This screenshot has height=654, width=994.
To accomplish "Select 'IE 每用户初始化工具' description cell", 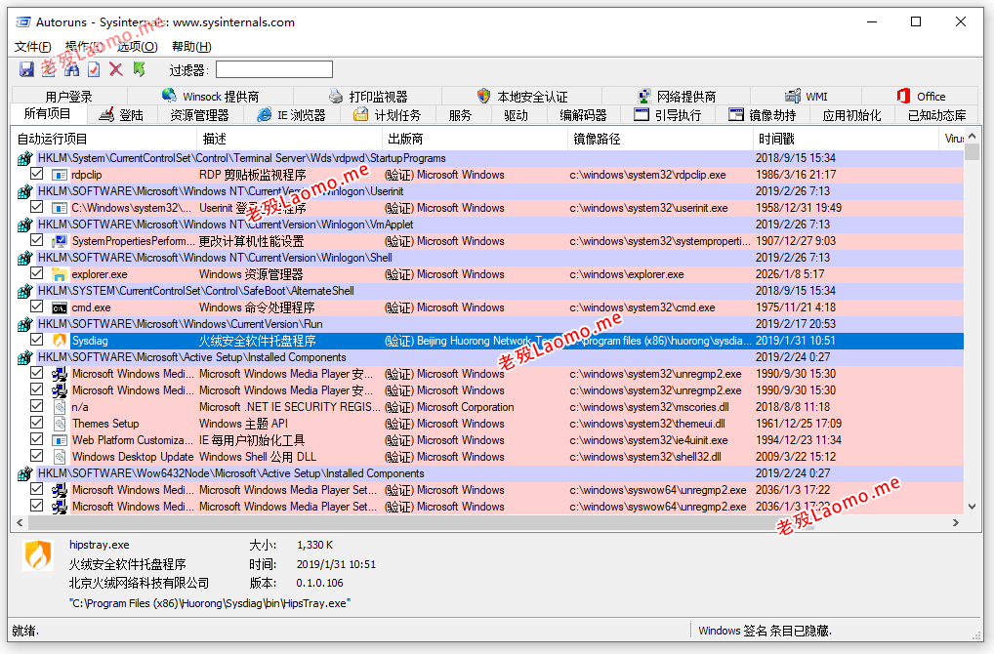I will 252,440.
